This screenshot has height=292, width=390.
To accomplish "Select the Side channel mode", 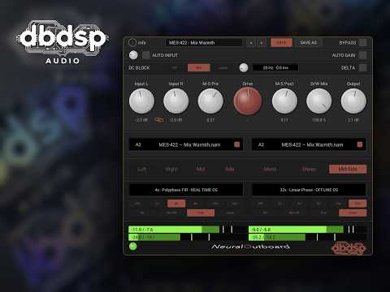I will (230, 170).
